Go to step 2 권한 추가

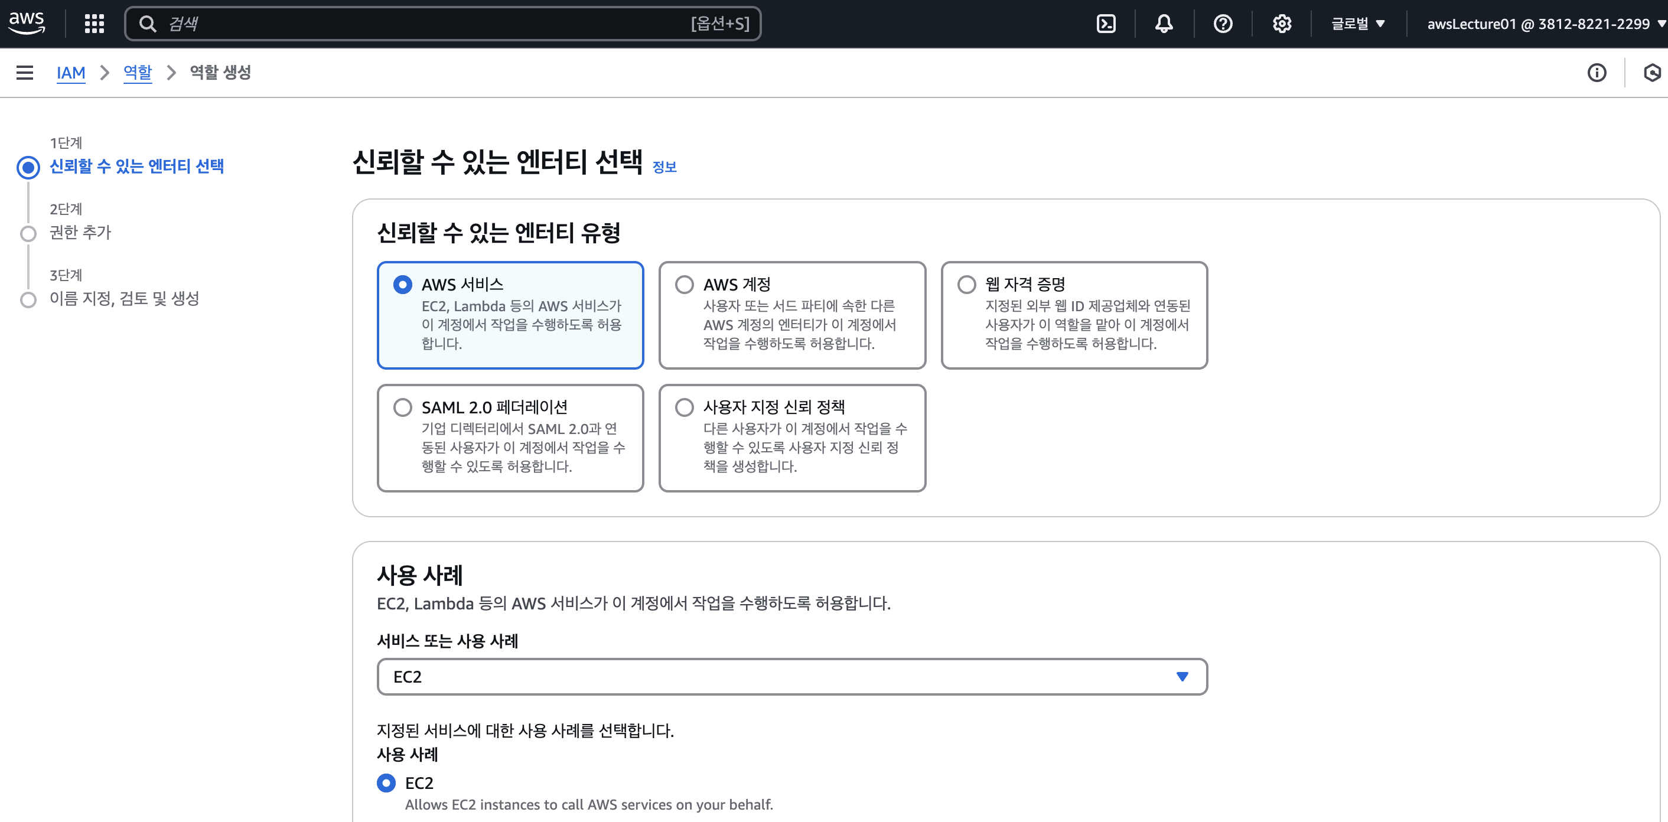(80, 232)
